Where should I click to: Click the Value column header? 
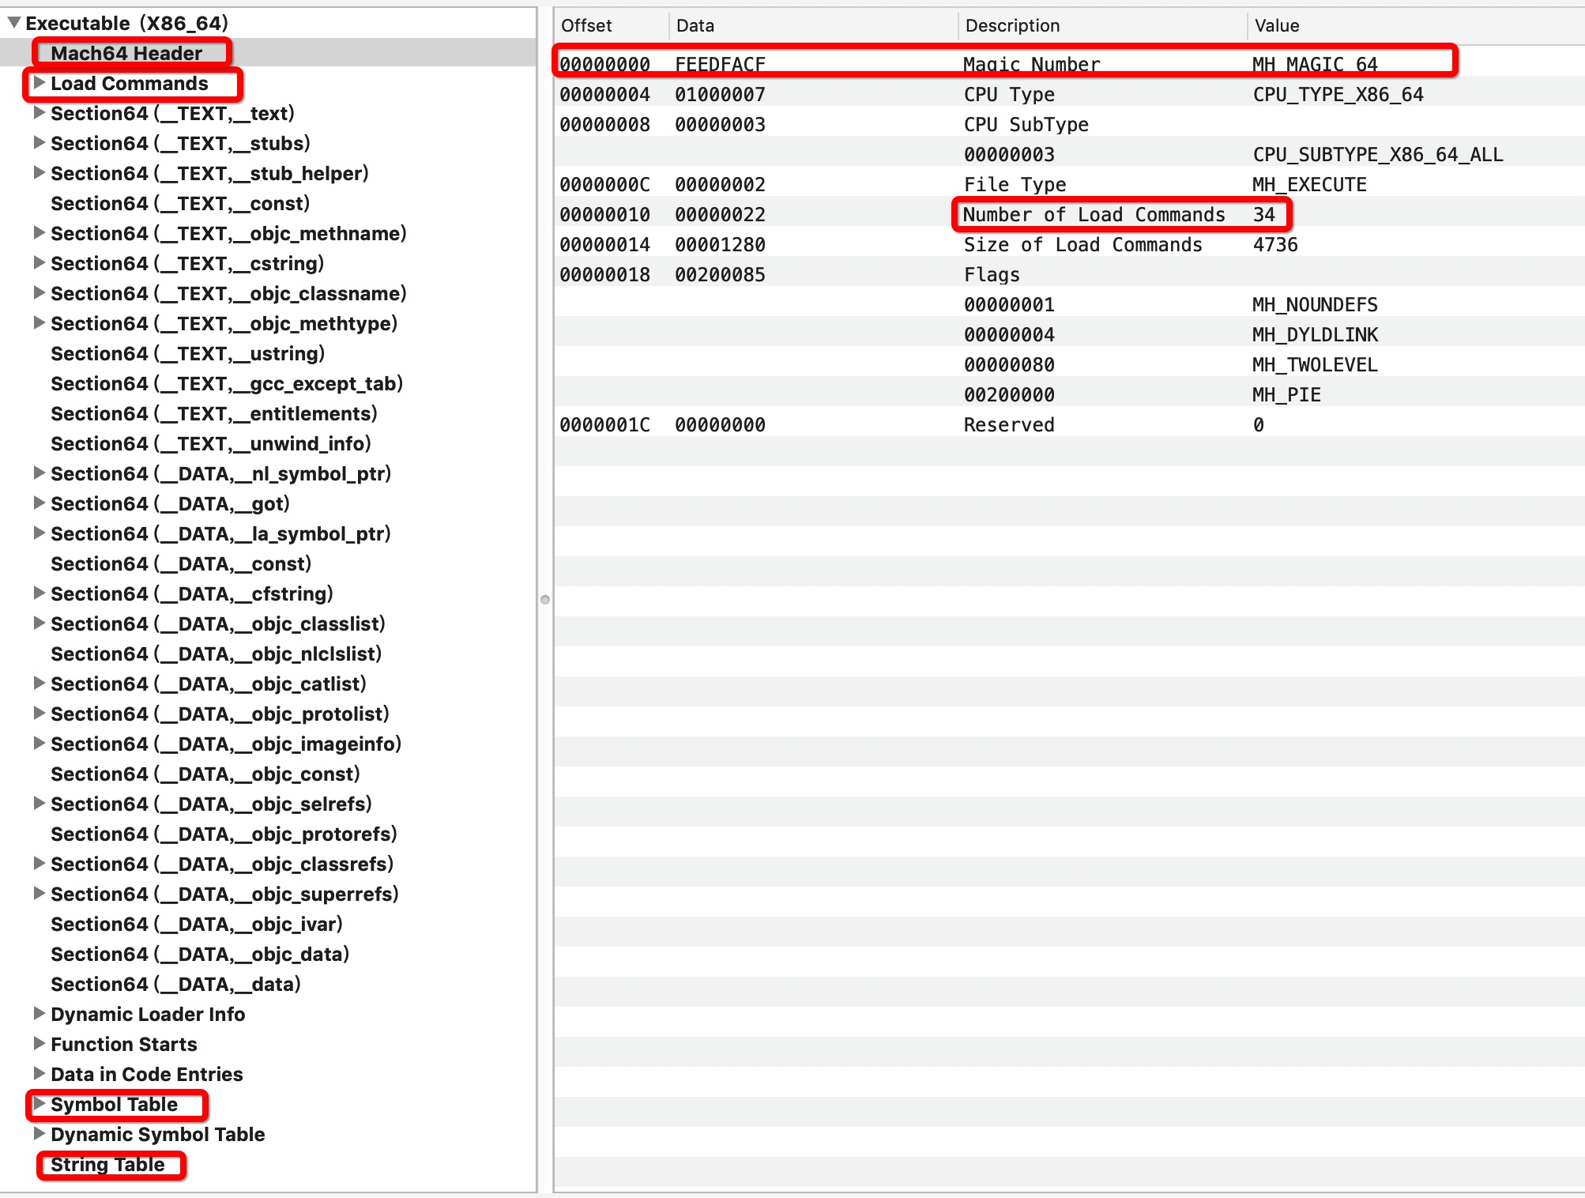(x=1277, y=25)
